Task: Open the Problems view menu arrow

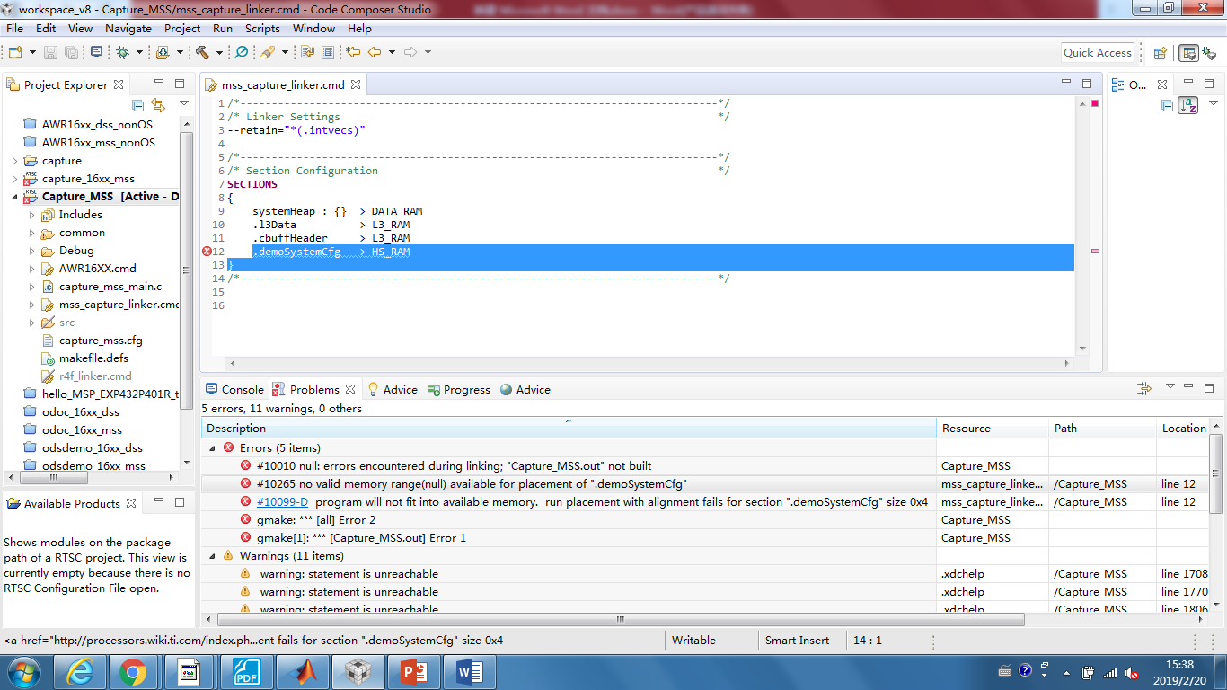Action: pyautogui.click(x=1170, y=387)
